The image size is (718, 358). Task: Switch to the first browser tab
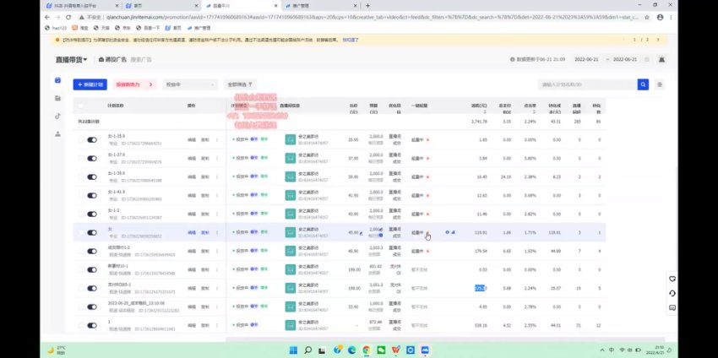pyautogui.click(x=81, y=6)
